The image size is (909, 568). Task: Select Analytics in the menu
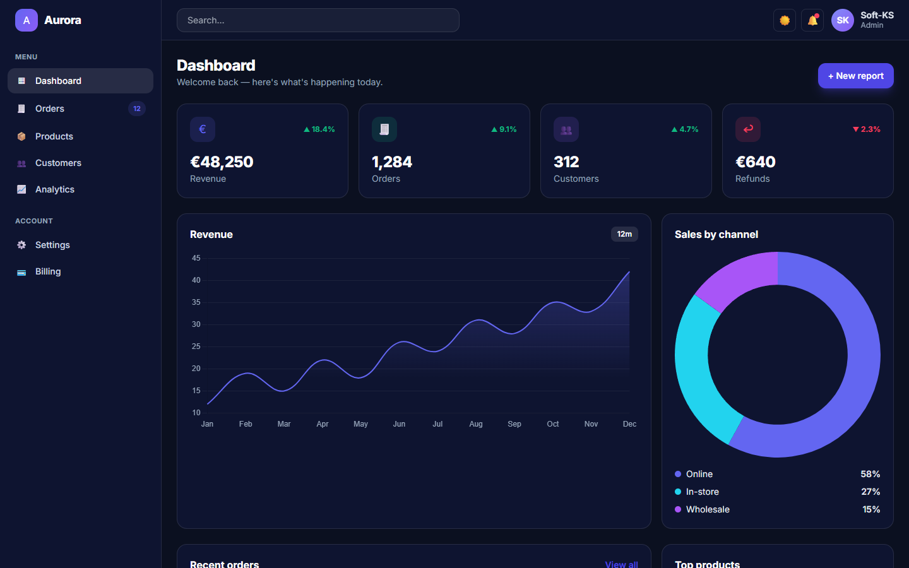[x=80, y=189]
